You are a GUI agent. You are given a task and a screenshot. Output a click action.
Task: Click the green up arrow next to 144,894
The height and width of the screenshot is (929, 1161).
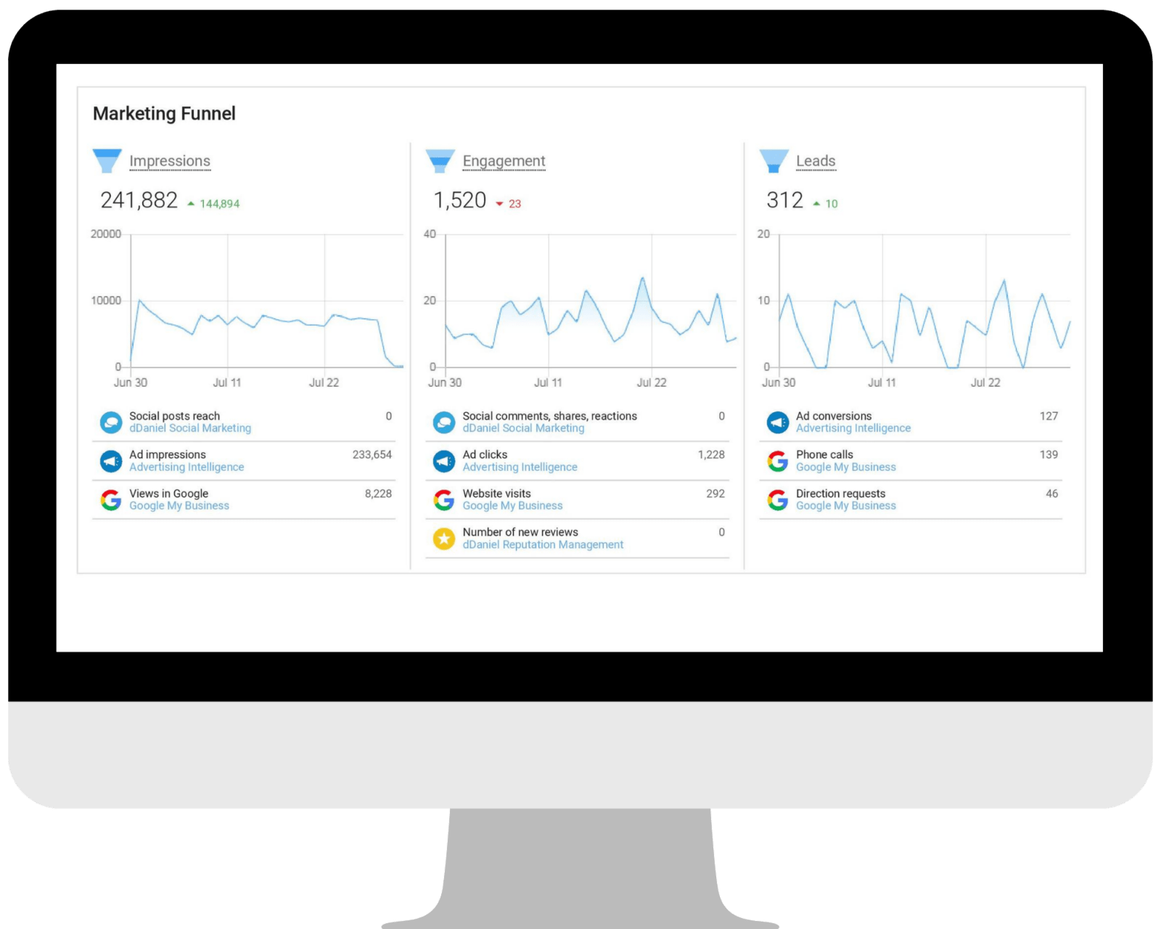click(x=191, y=204)
